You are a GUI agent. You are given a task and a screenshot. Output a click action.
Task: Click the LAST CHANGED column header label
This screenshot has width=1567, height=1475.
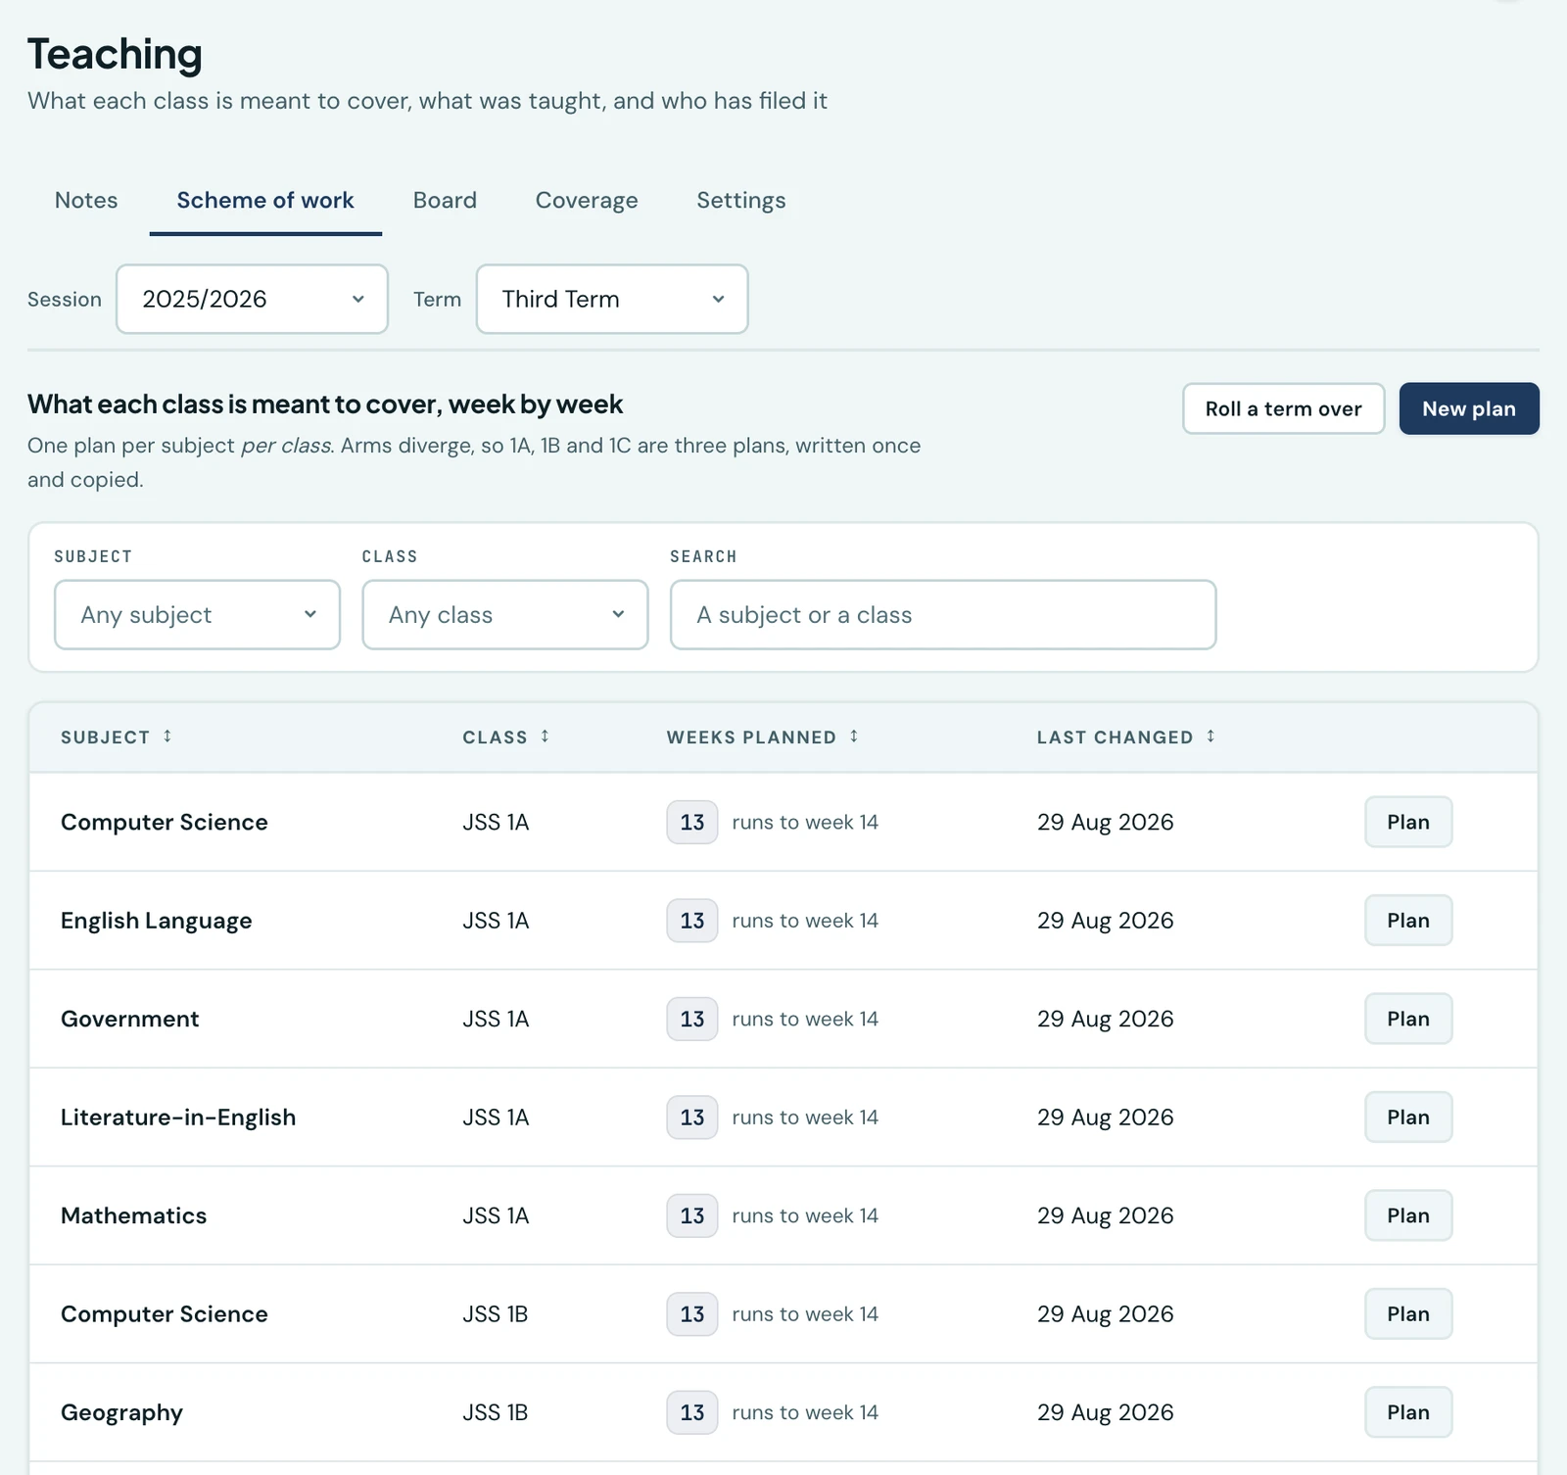coord(1115,737)
